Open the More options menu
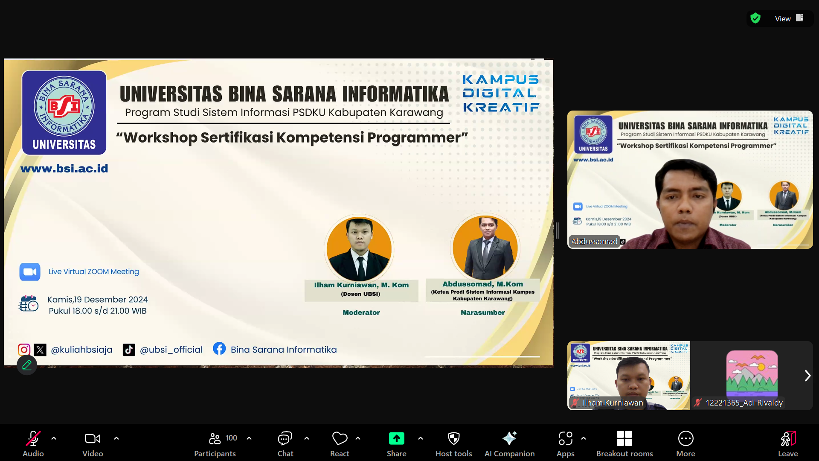The width and height of the screenshot is (819, 461). click(685, 439)
